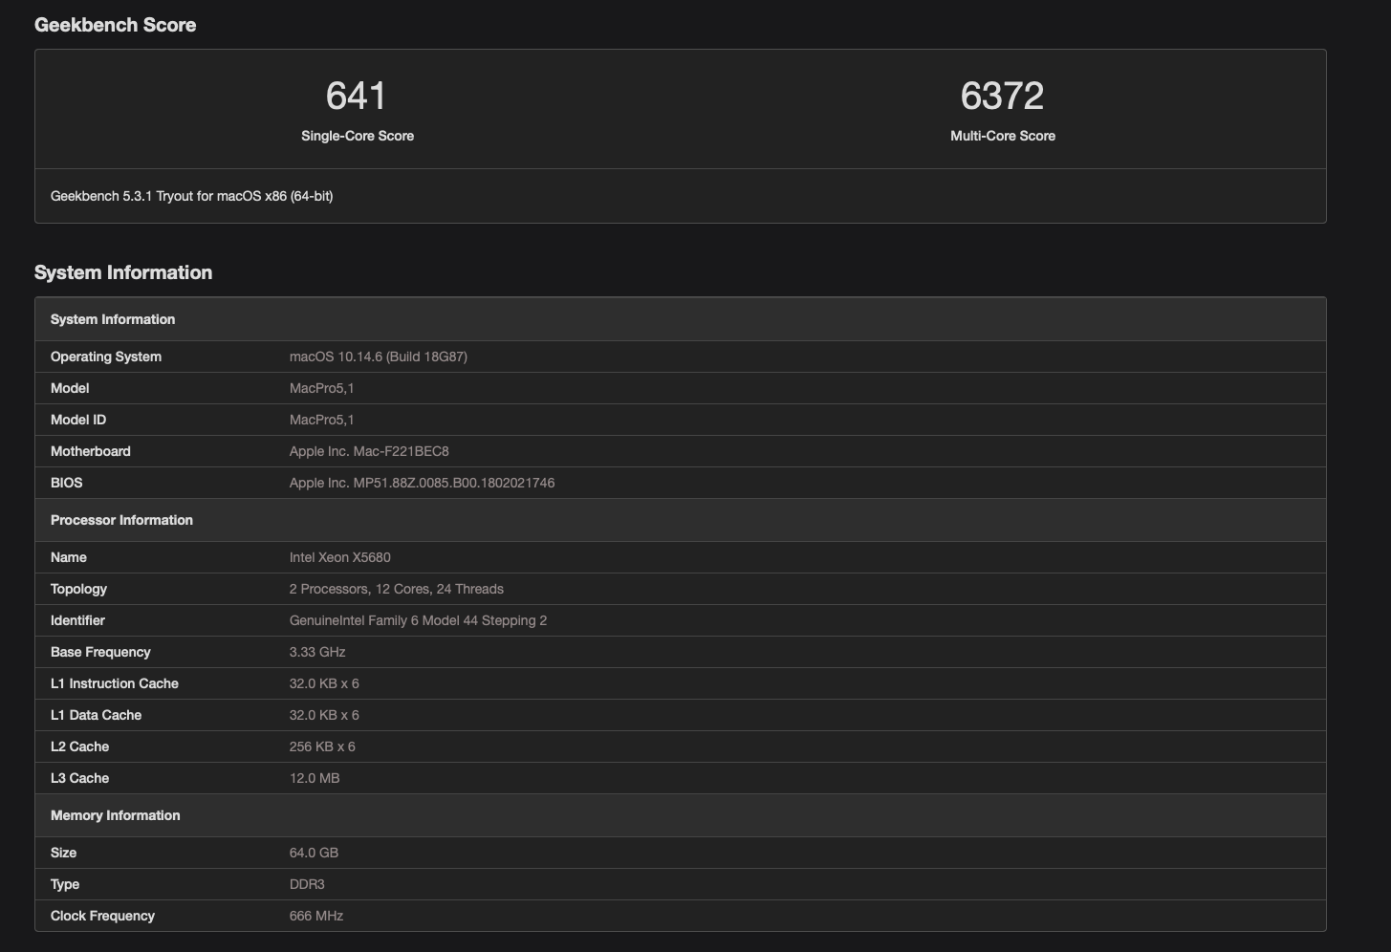Select 32.0 KB x 6 in L1 Instruction Cache row
The height and width of the screenshot is (952, 1391).
pos(324,683)
